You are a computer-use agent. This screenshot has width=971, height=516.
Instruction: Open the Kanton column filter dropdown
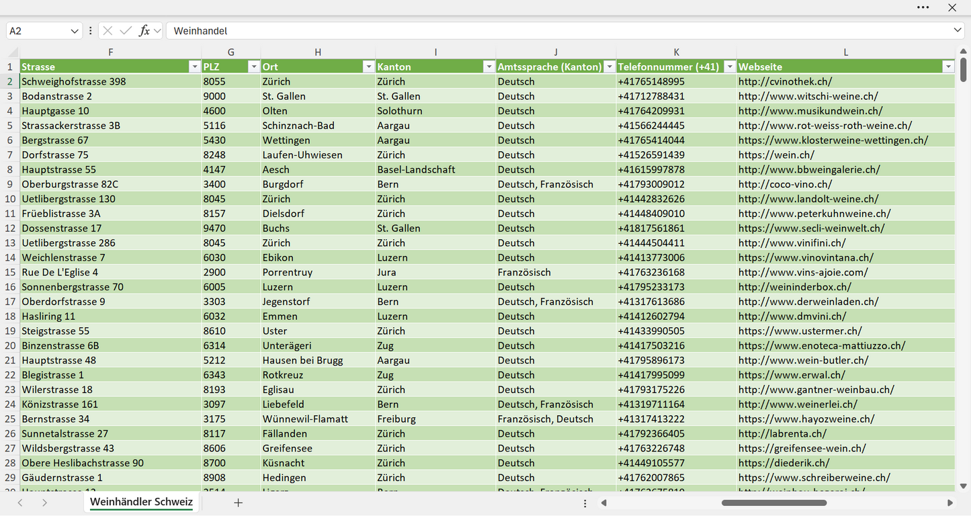pos(489,67)
